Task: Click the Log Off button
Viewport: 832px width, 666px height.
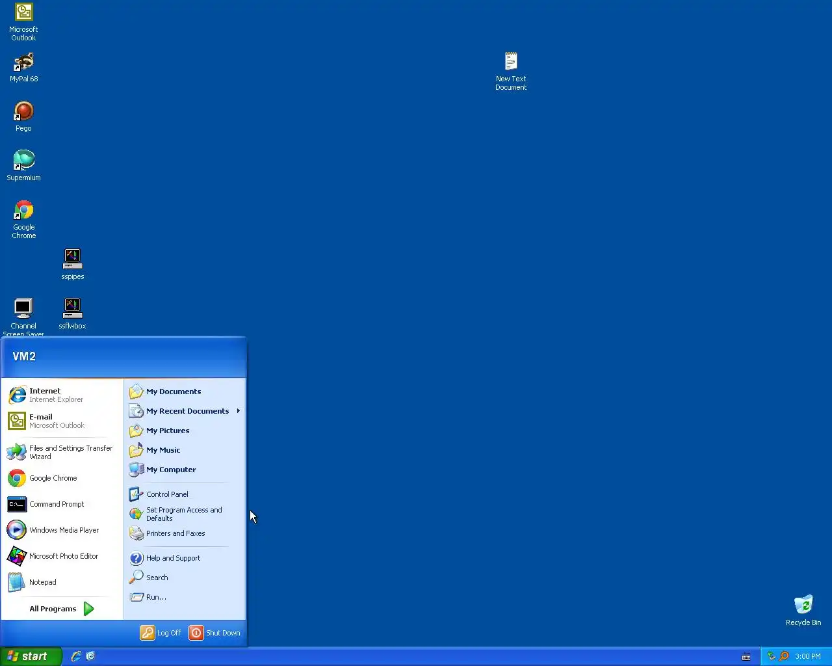Action: (x=161, y=633)
